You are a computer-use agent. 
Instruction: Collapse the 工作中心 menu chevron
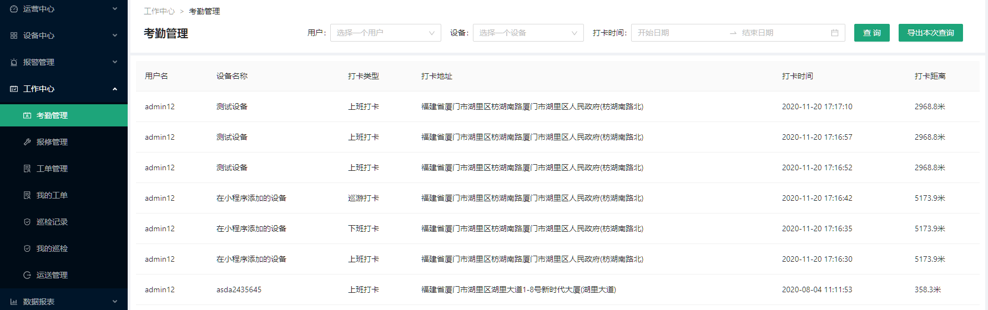coord(115,89)
